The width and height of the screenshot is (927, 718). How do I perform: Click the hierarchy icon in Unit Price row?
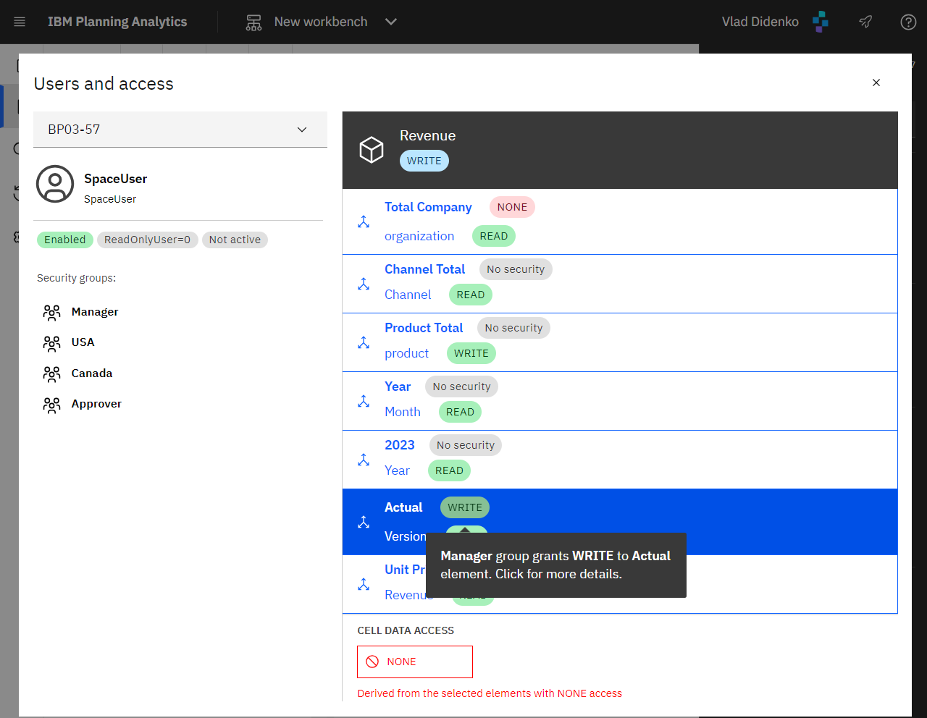tap(364, 585)
